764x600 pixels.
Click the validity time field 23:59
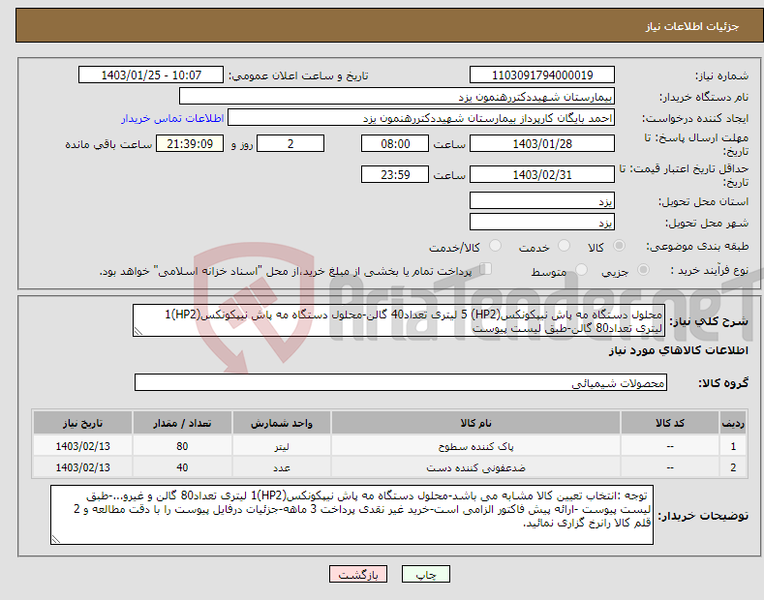pos(395,174)
